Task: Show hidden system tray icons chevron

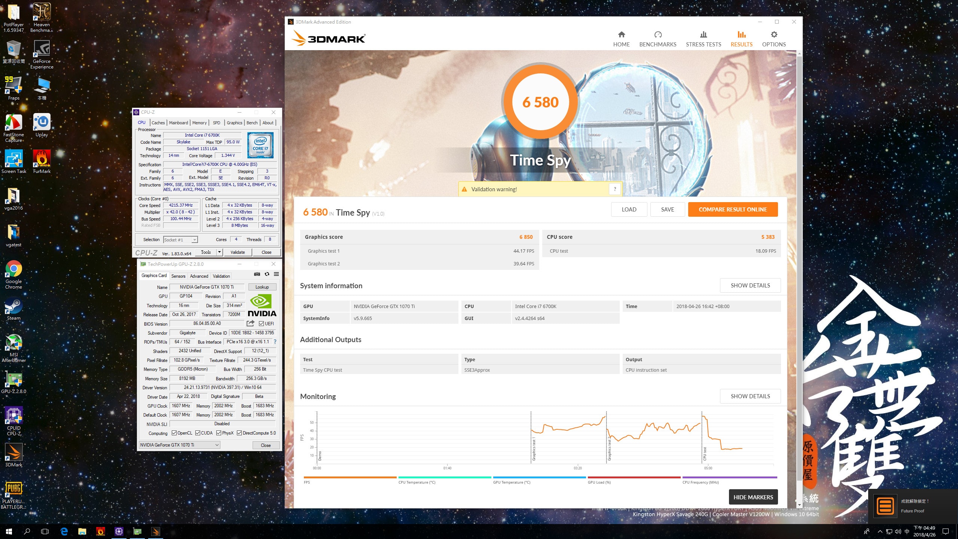Action: coord(880,532)
